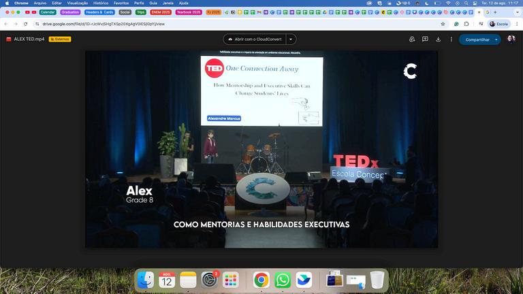Open Chrome three-dot menu
Screen dimensions: 523x294
pos(517,24)
